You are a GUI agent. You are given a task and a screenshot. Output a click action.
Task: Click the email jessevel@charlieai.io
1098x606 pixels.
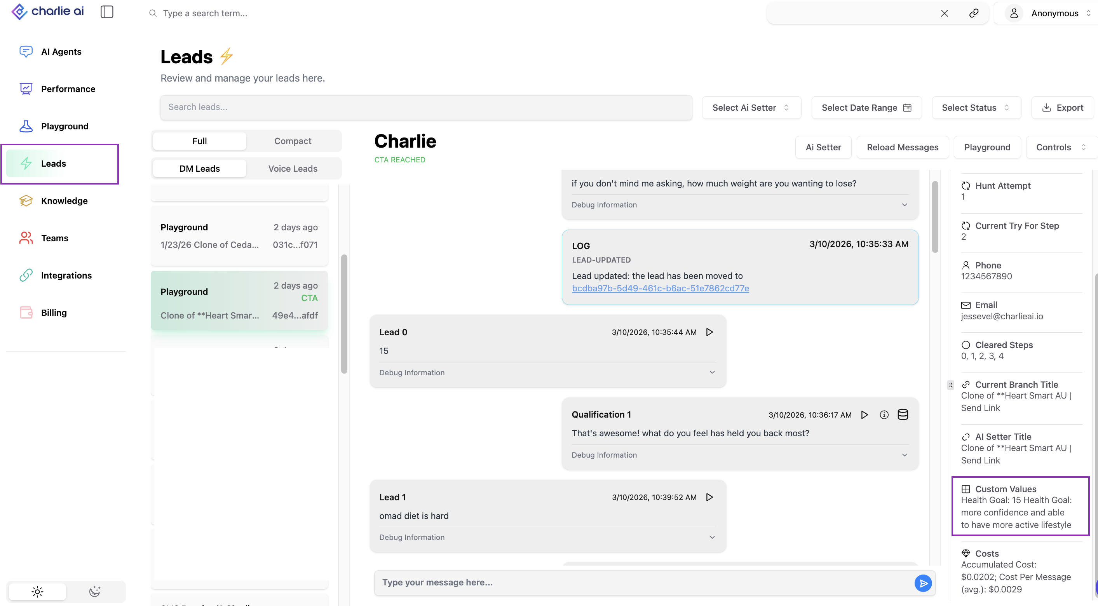coord(1002,316)
